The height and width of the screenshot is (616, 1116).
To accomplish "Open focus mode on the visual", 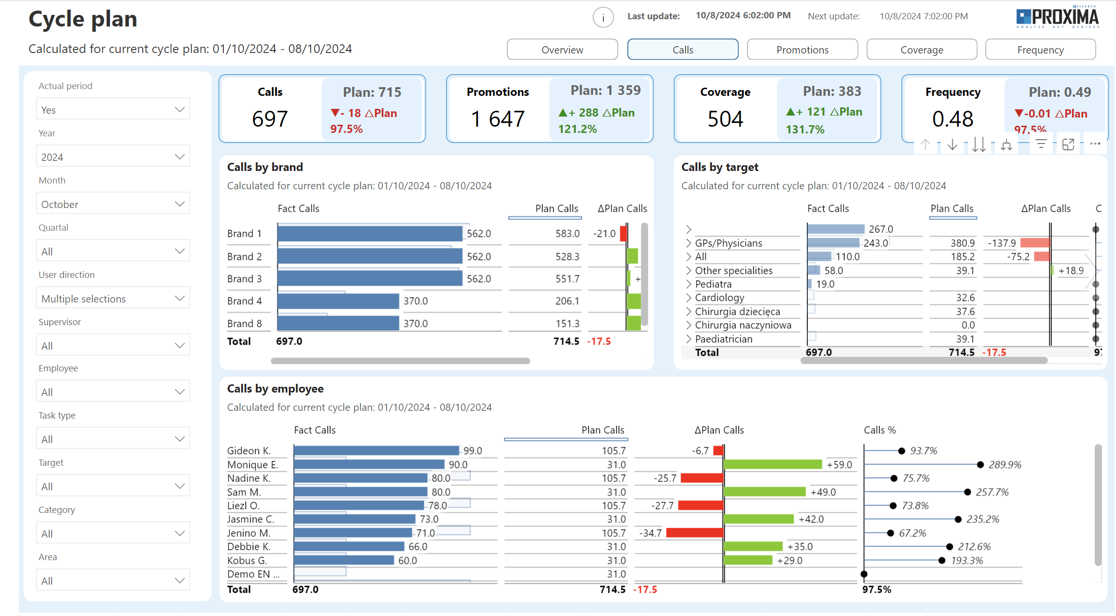I will coord(1068,144).
